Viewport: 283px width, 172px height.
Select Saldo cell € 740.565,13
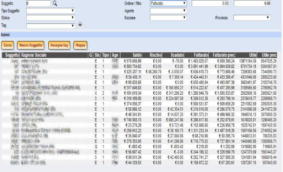[133, 120]
